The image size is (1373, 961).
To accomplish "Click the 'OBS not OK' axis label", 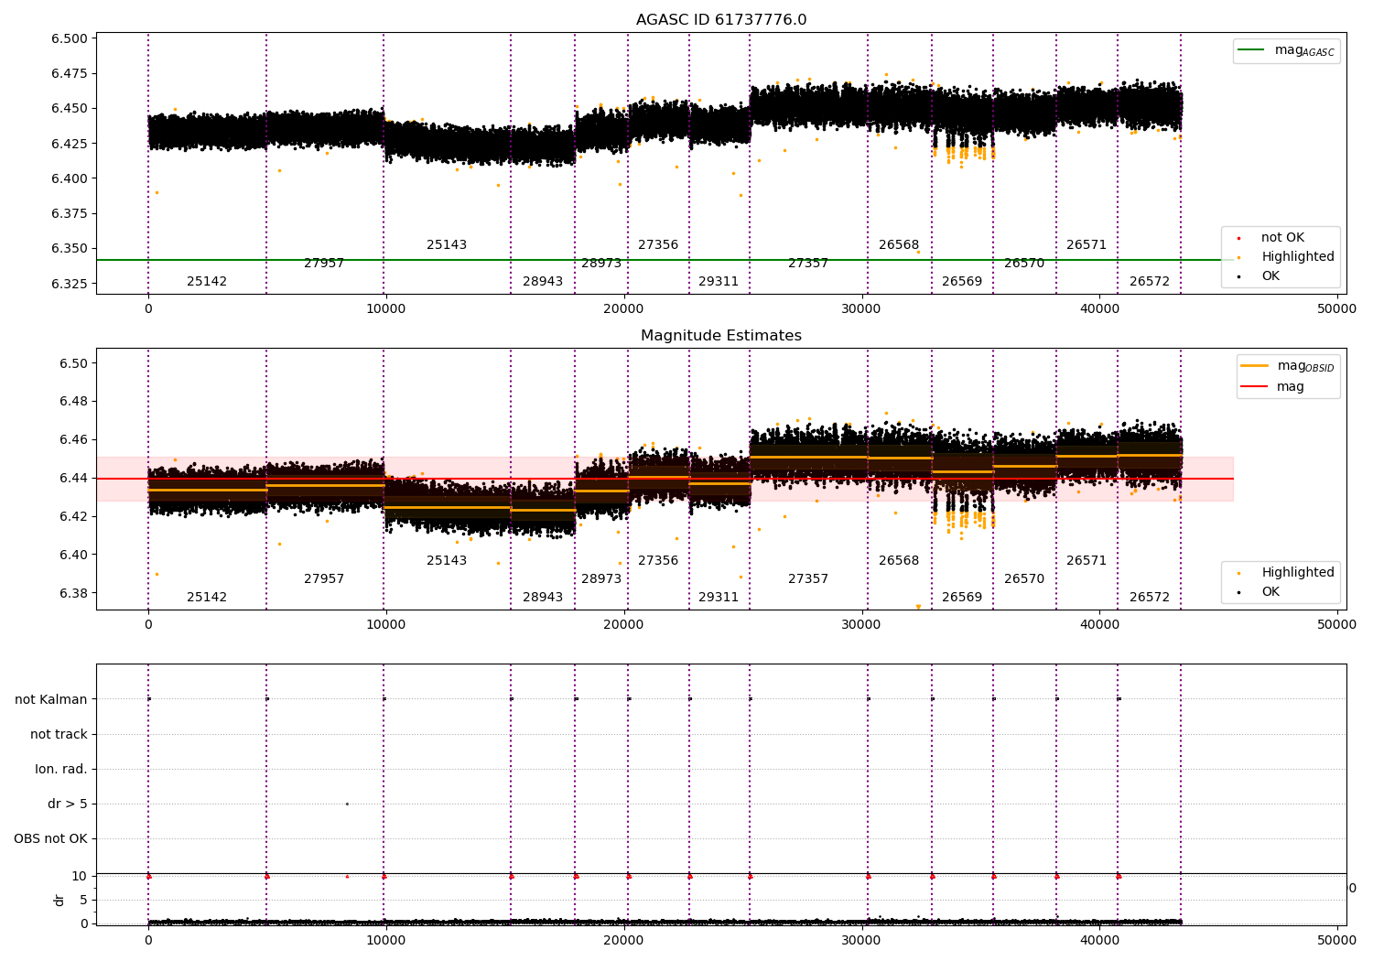I will (51, 838).
